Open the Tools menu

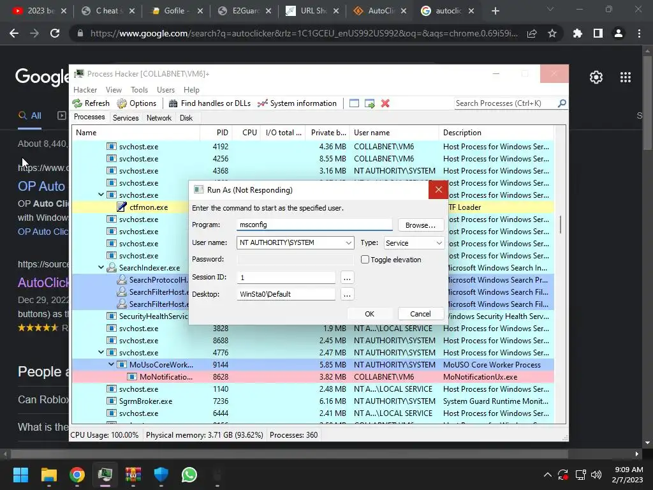[139, 89]
